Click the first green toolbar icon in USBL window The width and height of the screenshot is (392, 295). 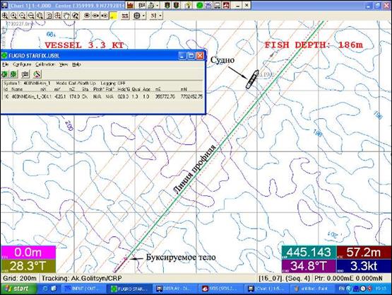coord(5,74)
